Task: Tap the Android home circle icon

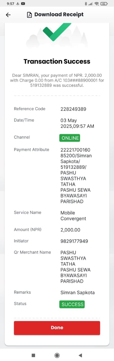Action: tap(57, 355)
